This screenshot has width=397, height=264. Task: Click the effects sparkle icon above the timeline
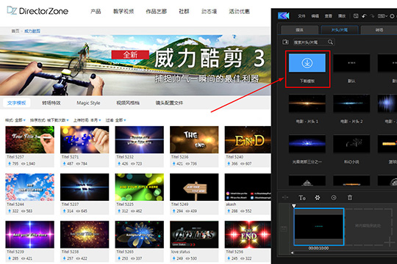(x=318, y=197)
